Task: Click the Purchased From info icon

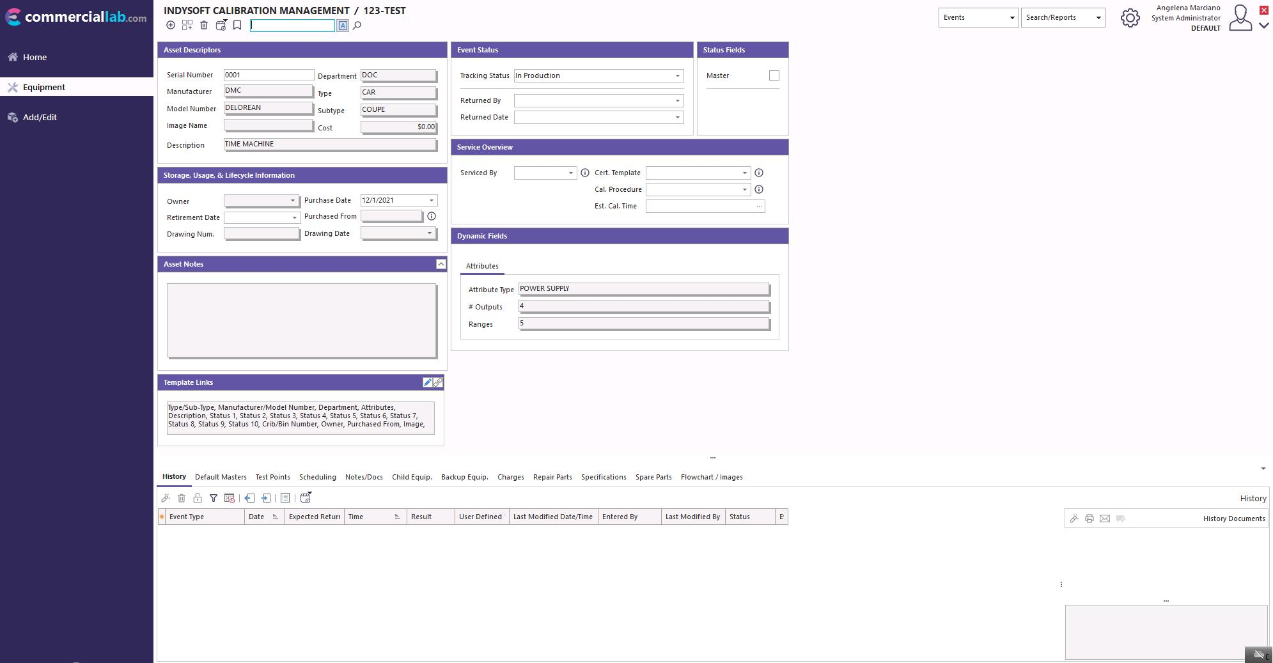Action: click(x=432, y=217)
